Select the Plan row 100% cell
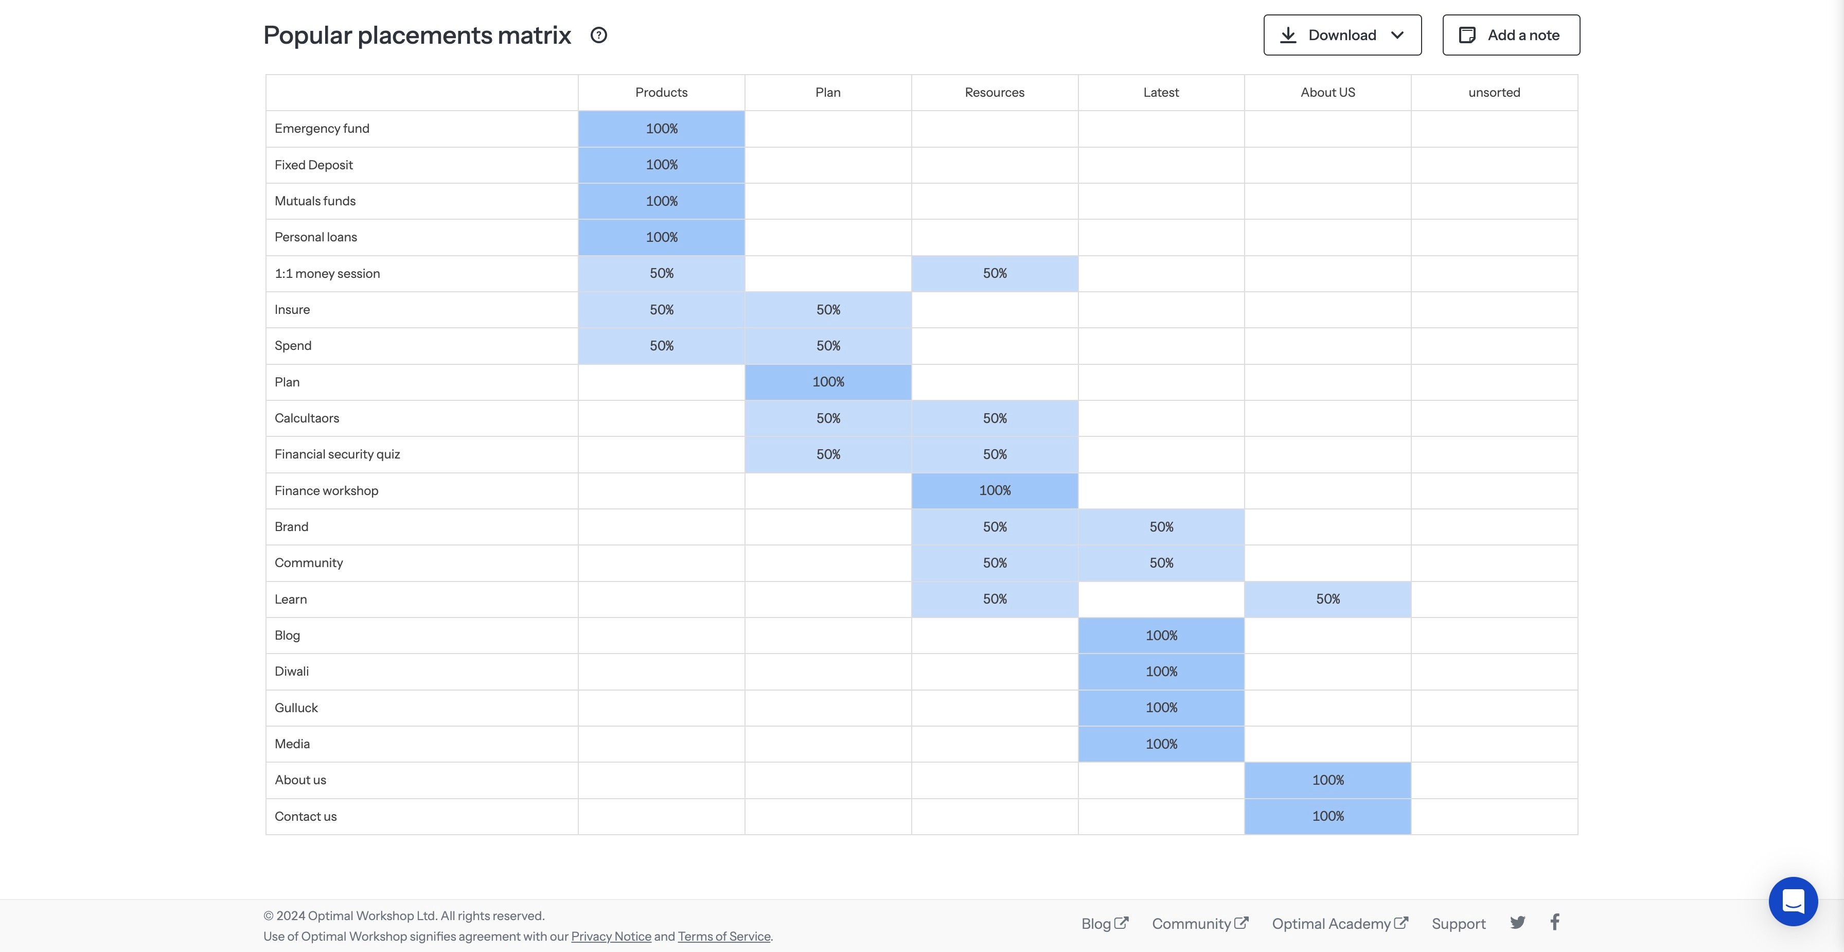This screenshot has width=1844, height=952. click(827, 382)
